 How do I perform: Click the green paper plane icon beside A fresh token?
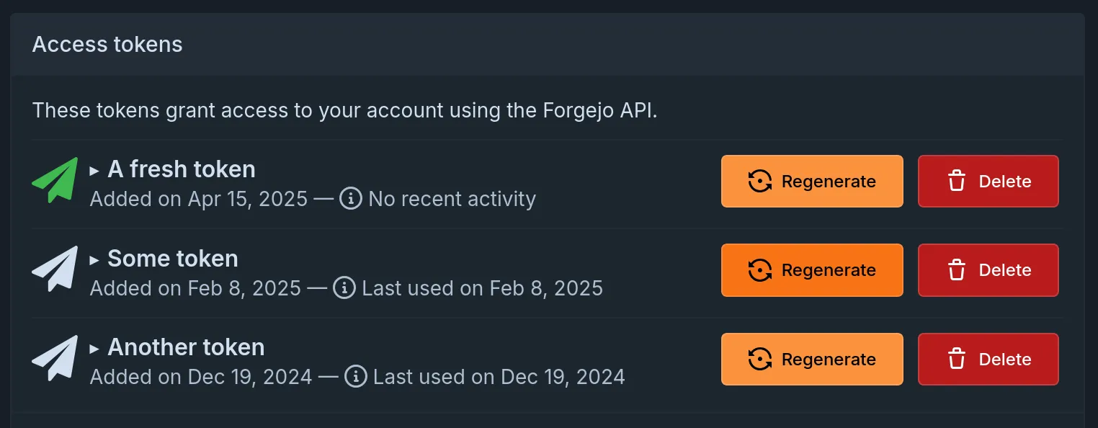coord(53,181)
